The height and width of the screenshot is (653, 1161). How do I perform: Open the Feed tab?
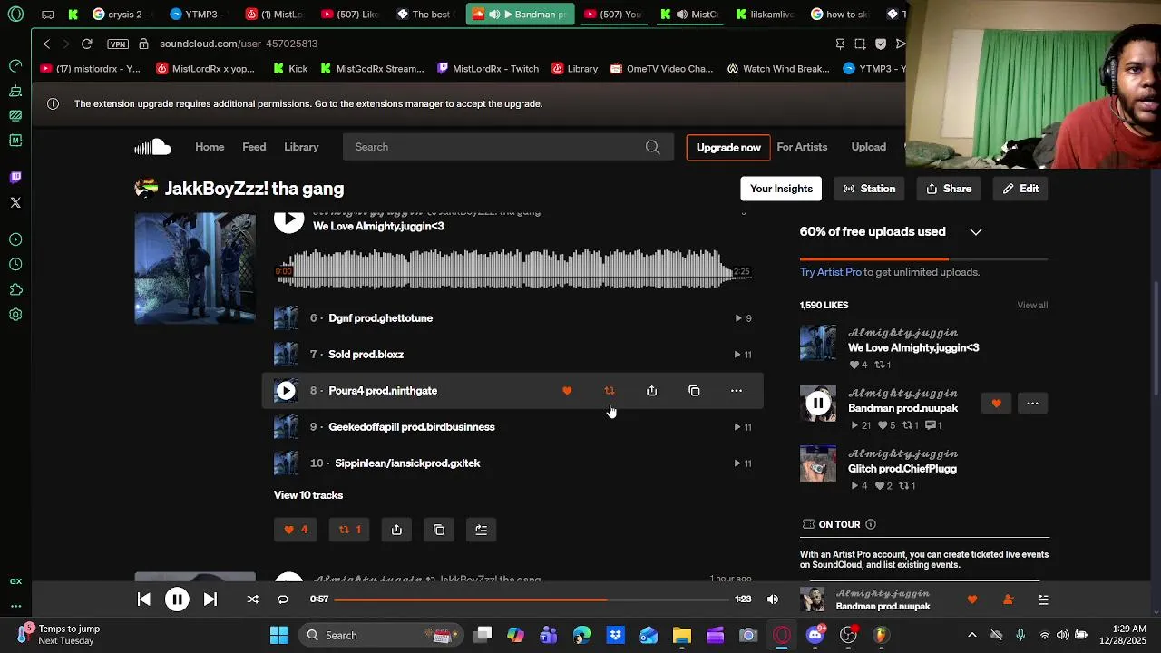[x=254, y=147]
